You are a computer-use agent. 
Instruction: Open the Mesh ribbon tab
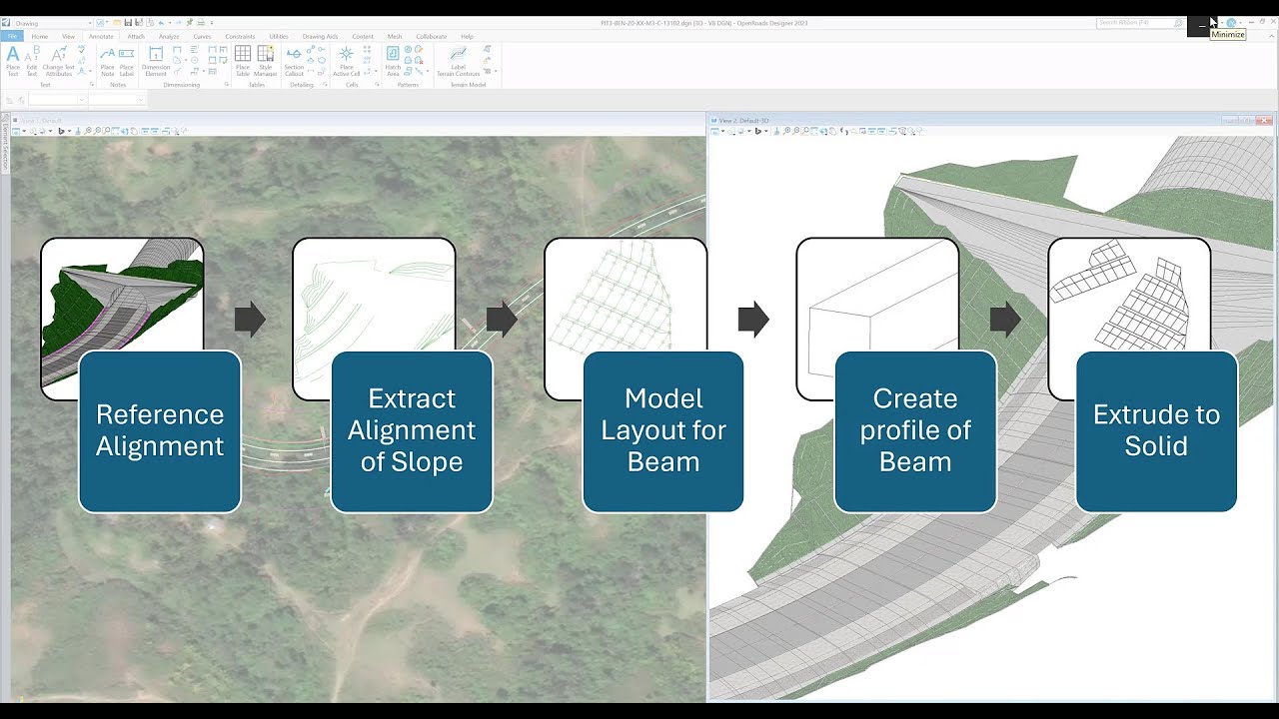pos(395,36)
